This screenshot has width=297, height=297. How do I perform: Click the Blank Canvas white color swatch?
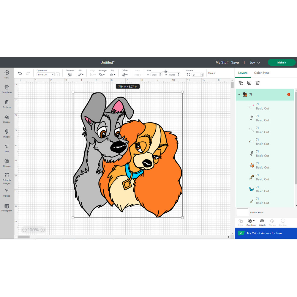click(242, 212)
